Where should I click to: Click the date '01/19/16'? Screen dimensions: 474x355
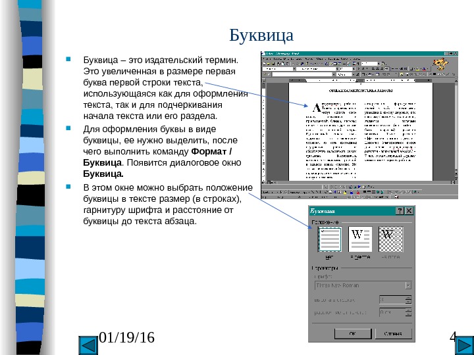tap(126, 337)
